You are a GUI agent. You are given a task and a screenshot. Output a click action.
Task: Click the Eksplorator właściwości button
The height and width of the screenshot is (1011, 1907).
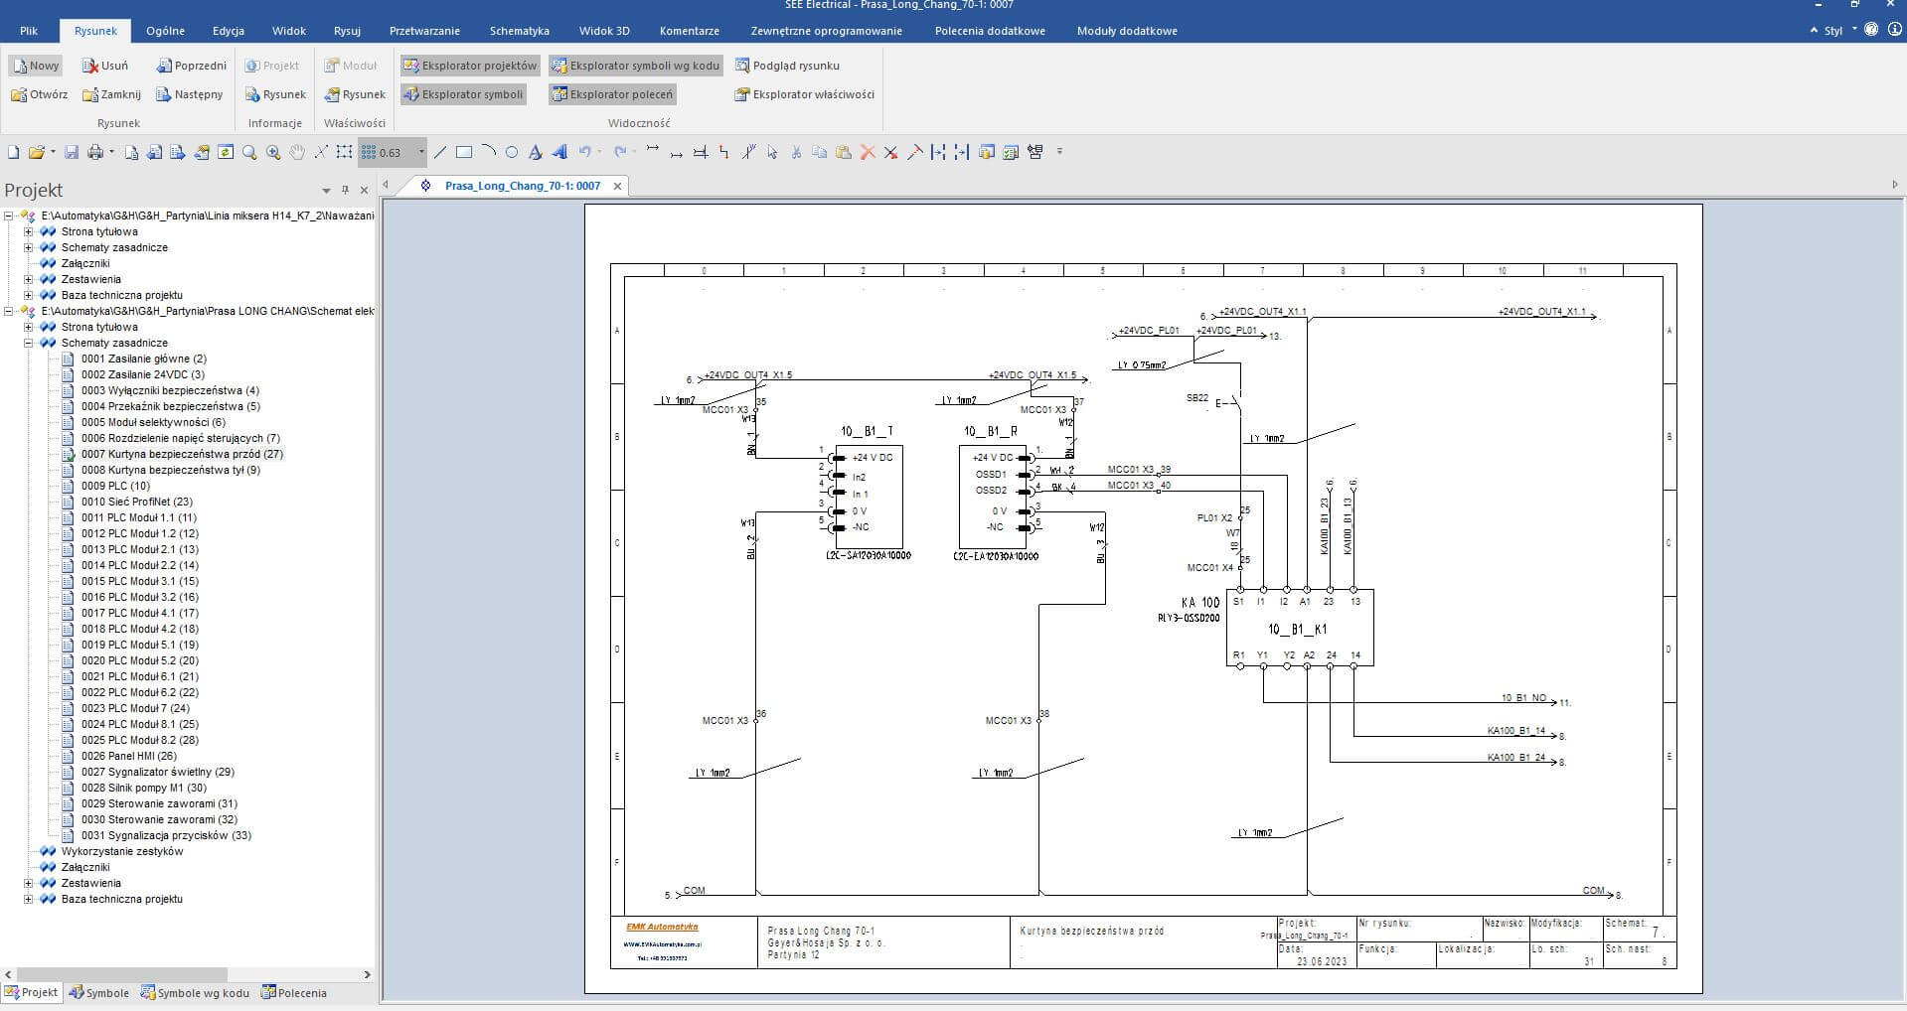point(804,94)
